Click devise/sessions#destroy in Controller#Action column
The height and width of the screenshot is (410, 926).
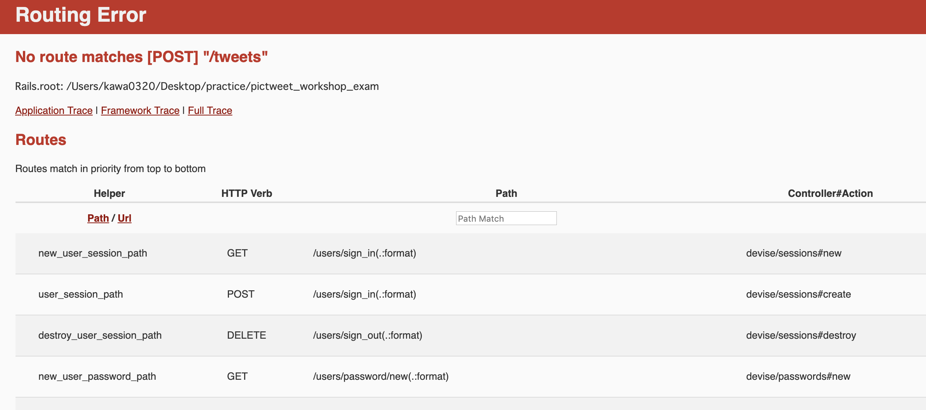coord(801,335)
